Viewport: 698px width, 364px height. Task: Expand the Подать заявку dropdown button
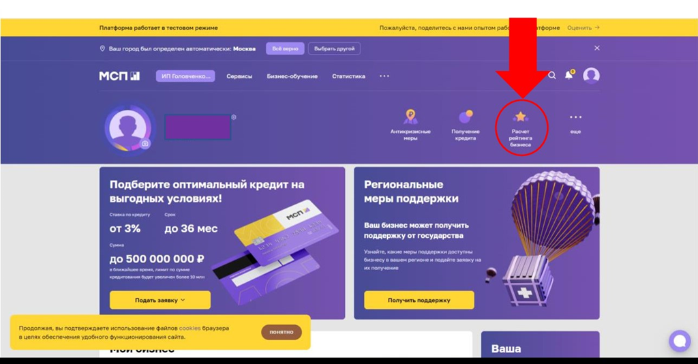click(x=160, y=300)
